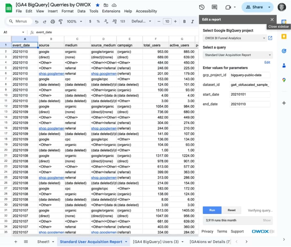The image size is (291, 247).
Task: Open the Privacy link
Action: tap(207, 231)
